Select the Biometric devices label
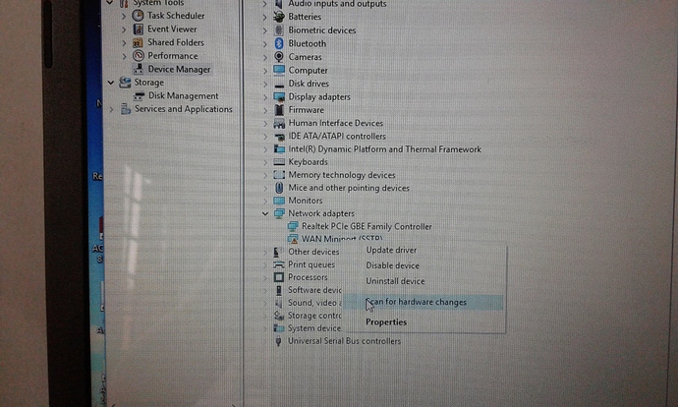Viewport: 678px width, 407px height. tap(322, 30)
